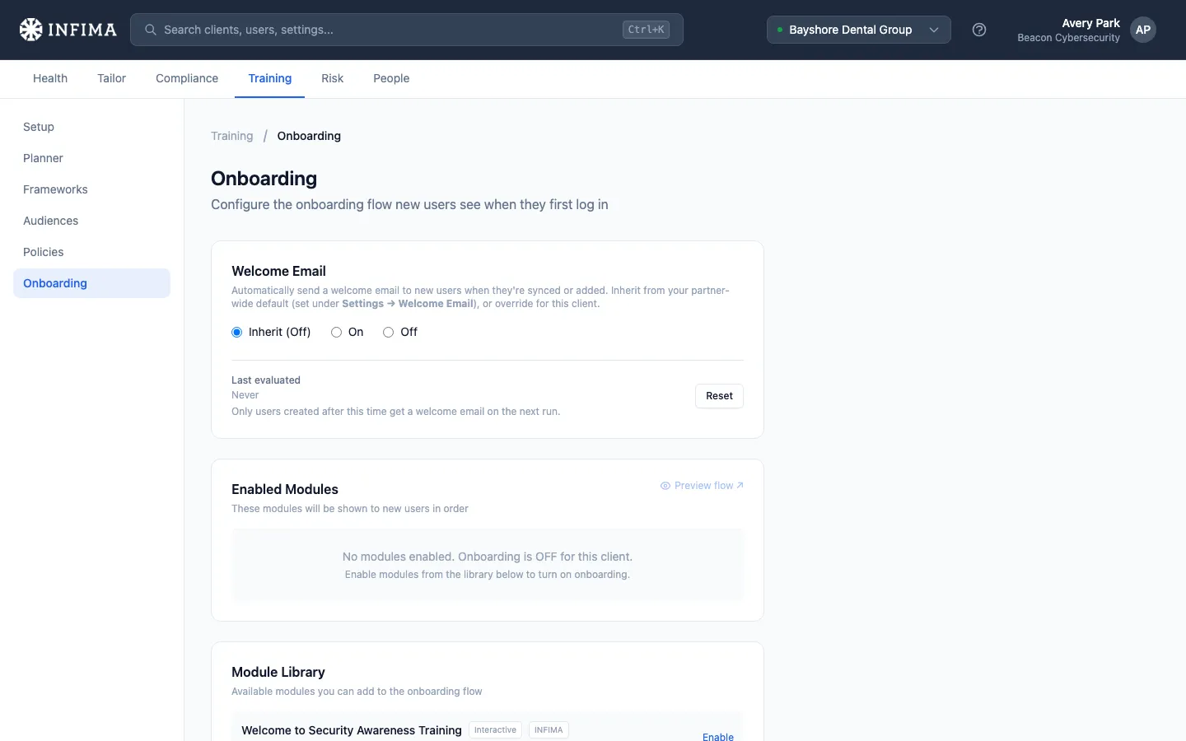
Task: Open Onboarding in the sidebar
Action: [x=91, y=283]
